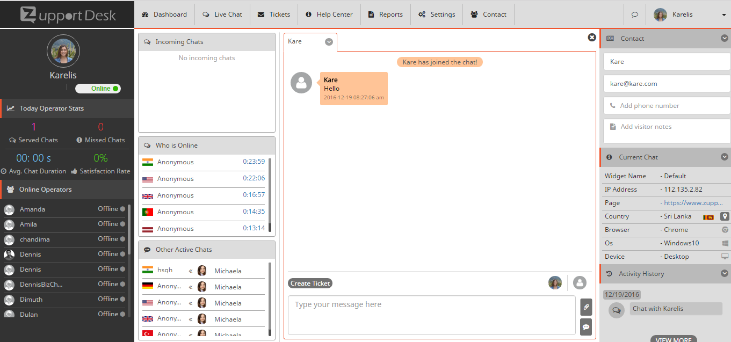Viewport: 731px width, 342px height.
Task: Open the Chat with Karelis history entry
Action: pos(676,309)
